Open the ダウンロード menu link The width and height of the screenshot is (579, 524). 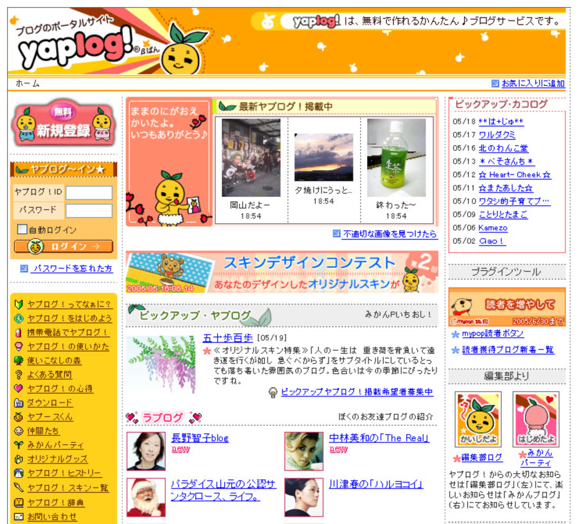[x=50, y=403]
